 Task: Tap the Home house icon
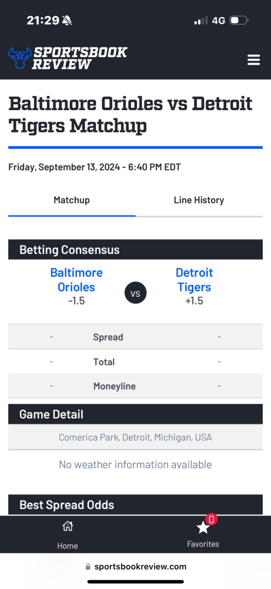(x=68, y=526)
